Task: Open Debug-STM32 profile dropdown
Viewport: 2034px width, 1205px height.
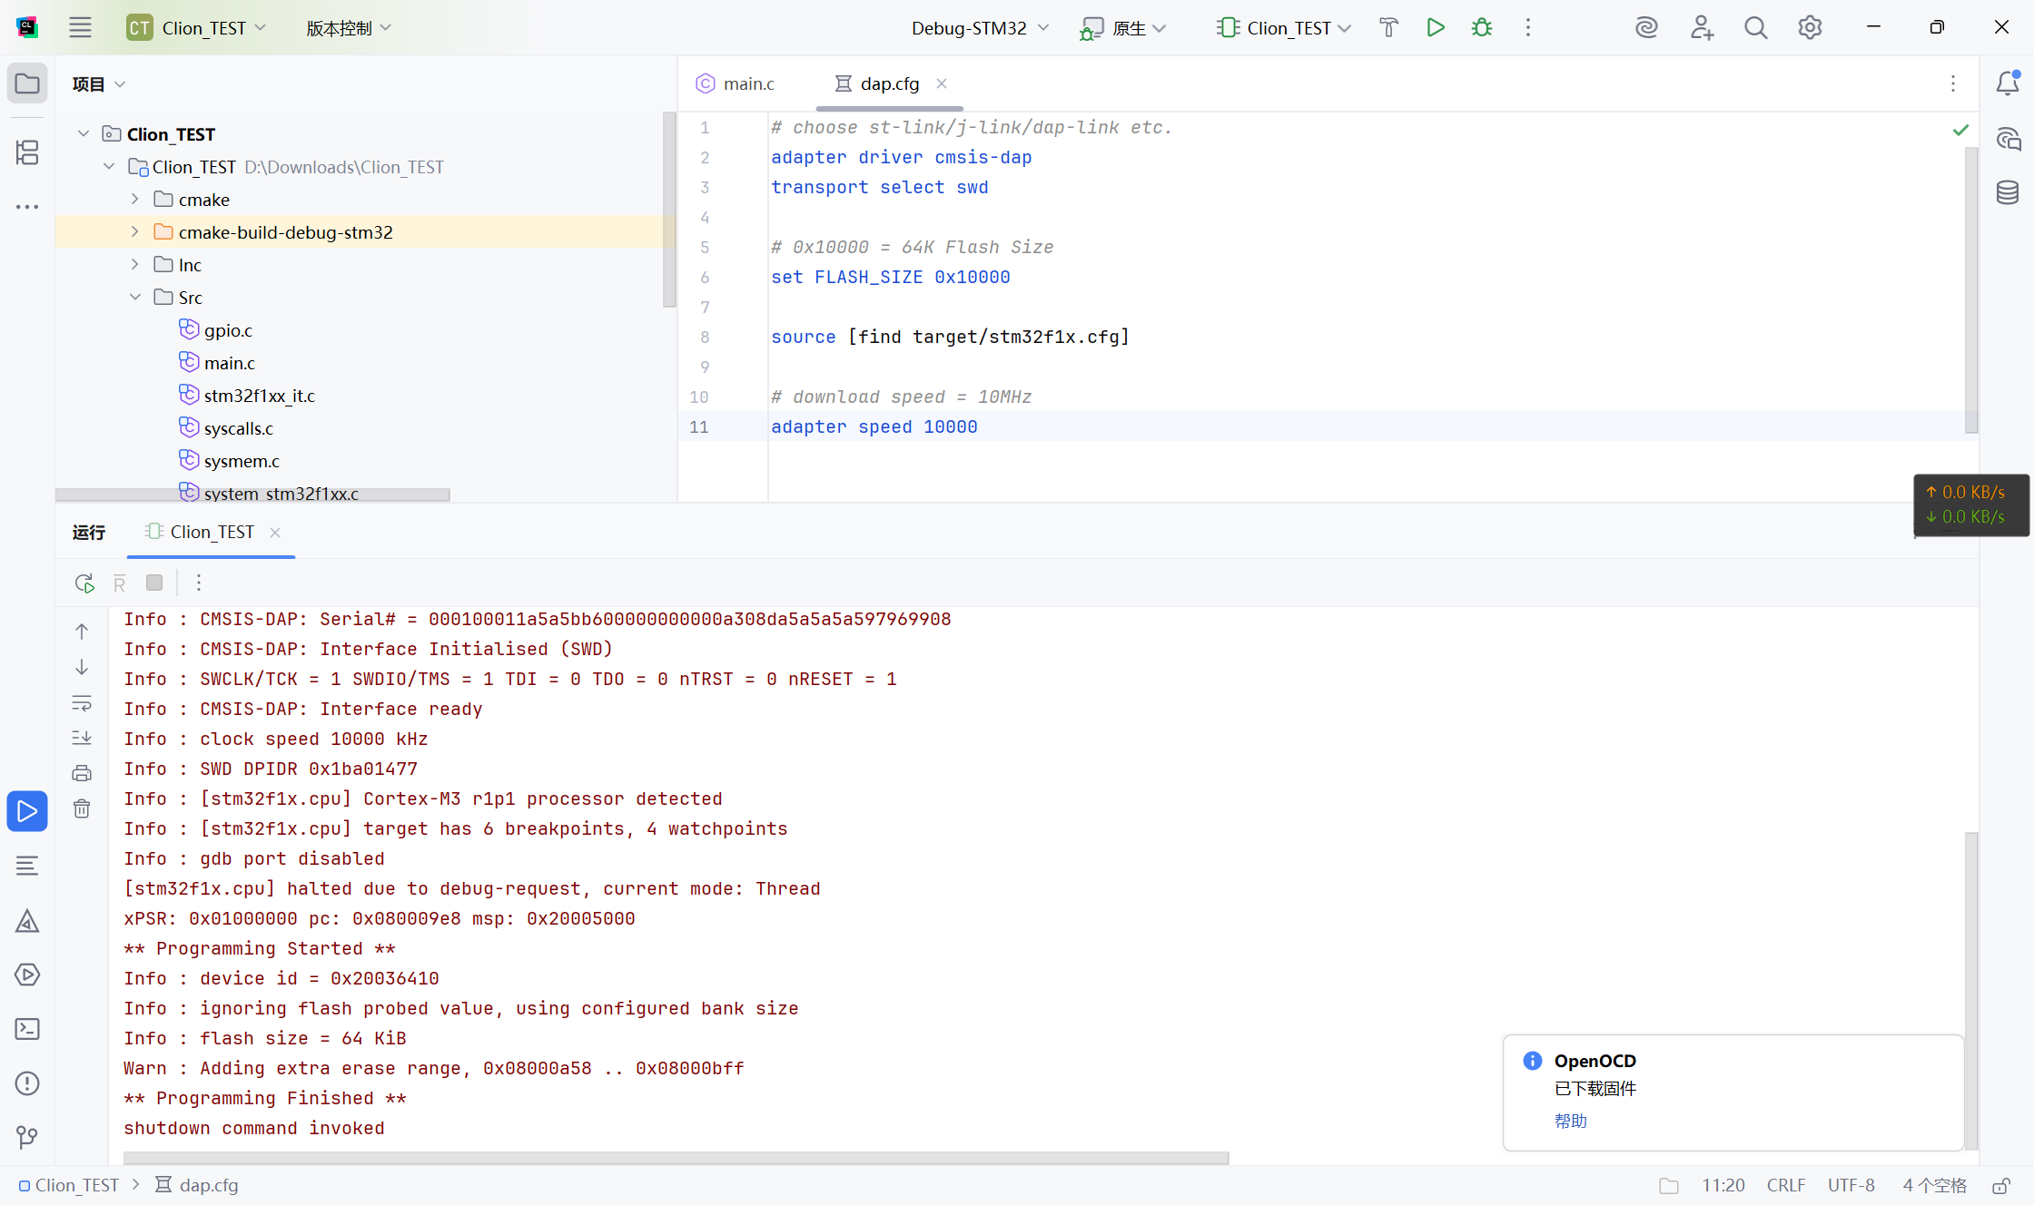Action: [980, 28]
